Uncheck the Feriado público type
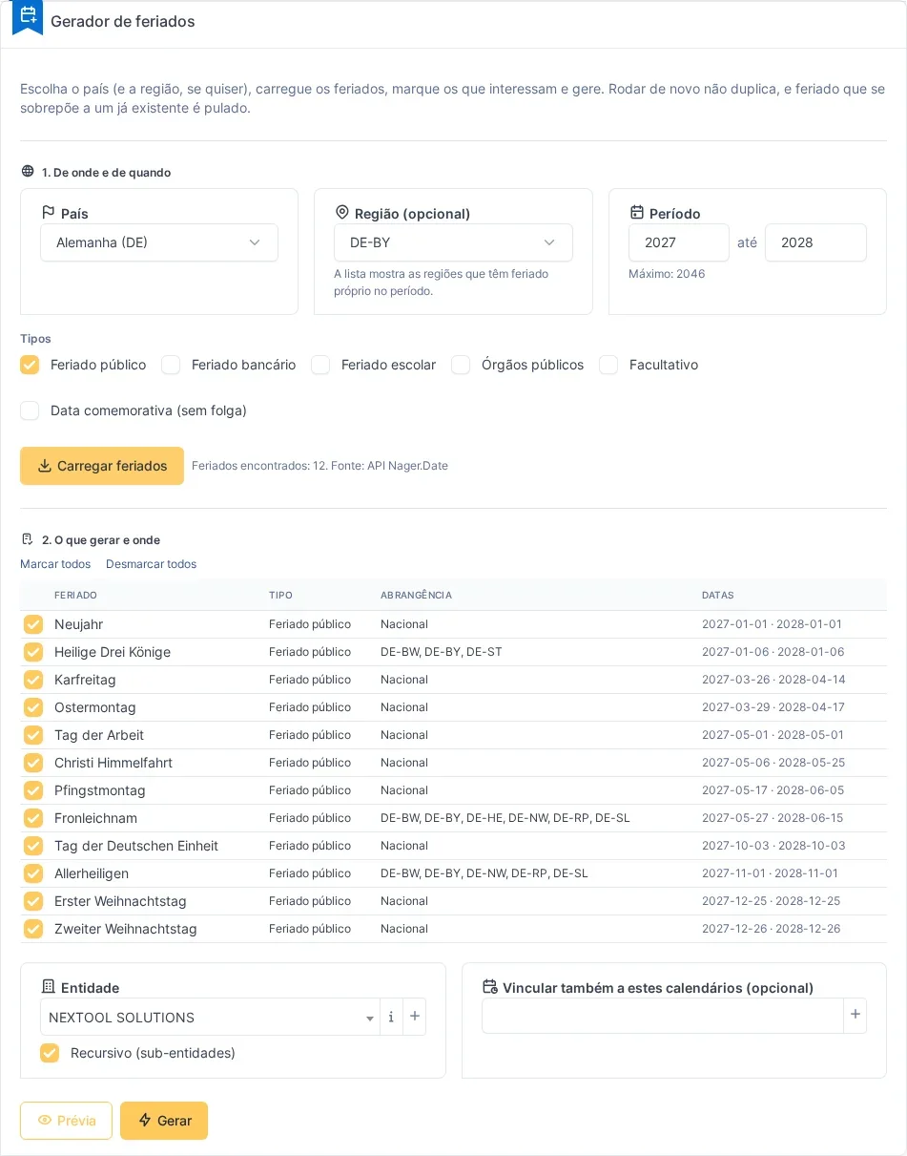The width and height of the screenshot is (907, 1156). (x=30, y=365)
